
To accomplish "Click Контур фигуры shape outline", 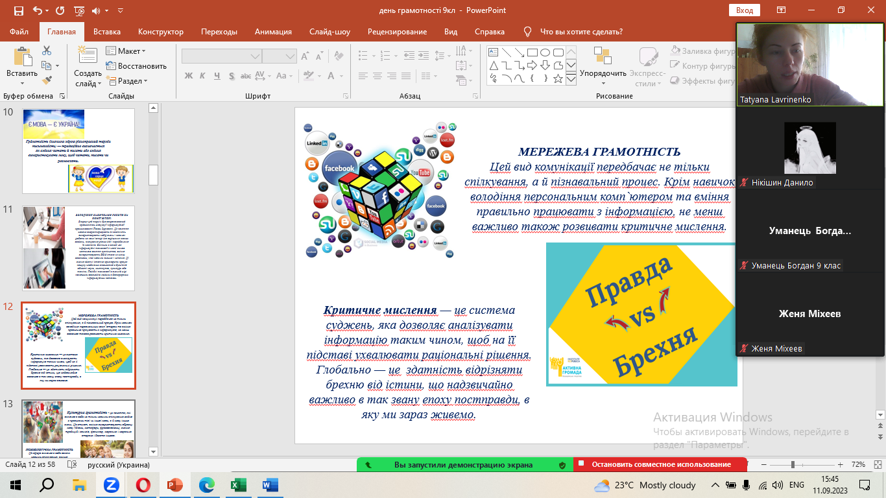I will (x=702, y=65).
